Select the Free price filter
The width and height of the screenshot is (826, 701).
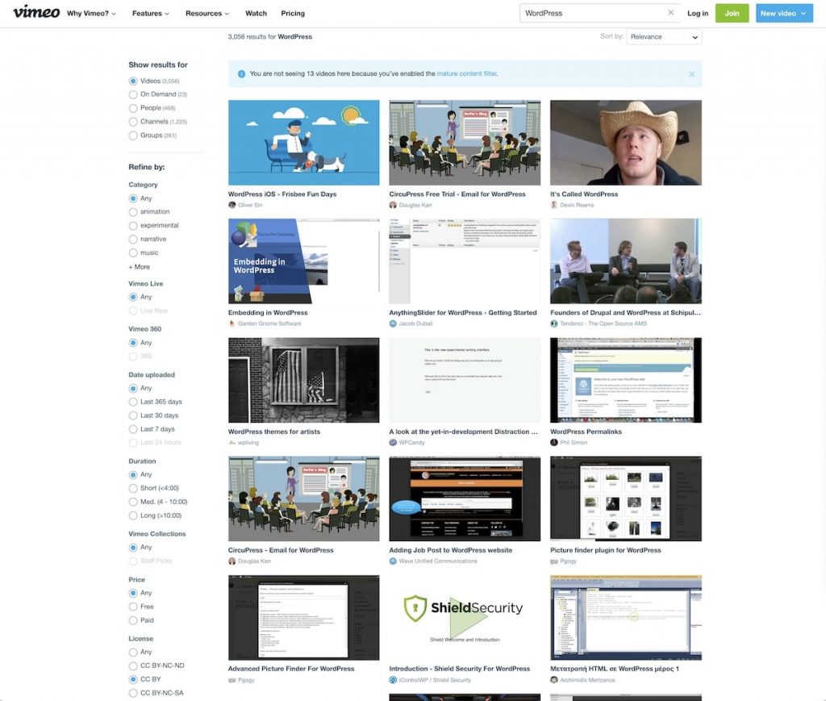pos(133,607)
